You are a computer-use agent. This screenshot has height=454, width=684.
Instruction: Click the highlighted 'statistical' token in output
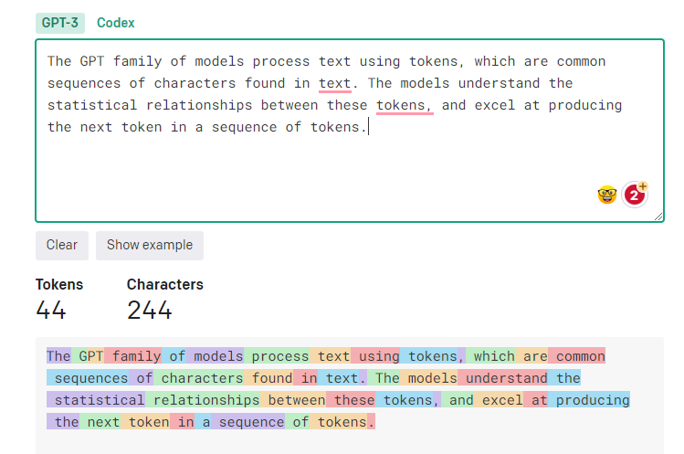pos(96,400)
